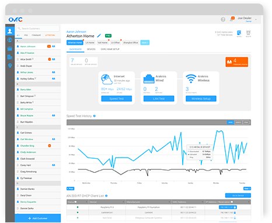Open the store box icon in sidebar
272x223 pixels.
(10, 48)
